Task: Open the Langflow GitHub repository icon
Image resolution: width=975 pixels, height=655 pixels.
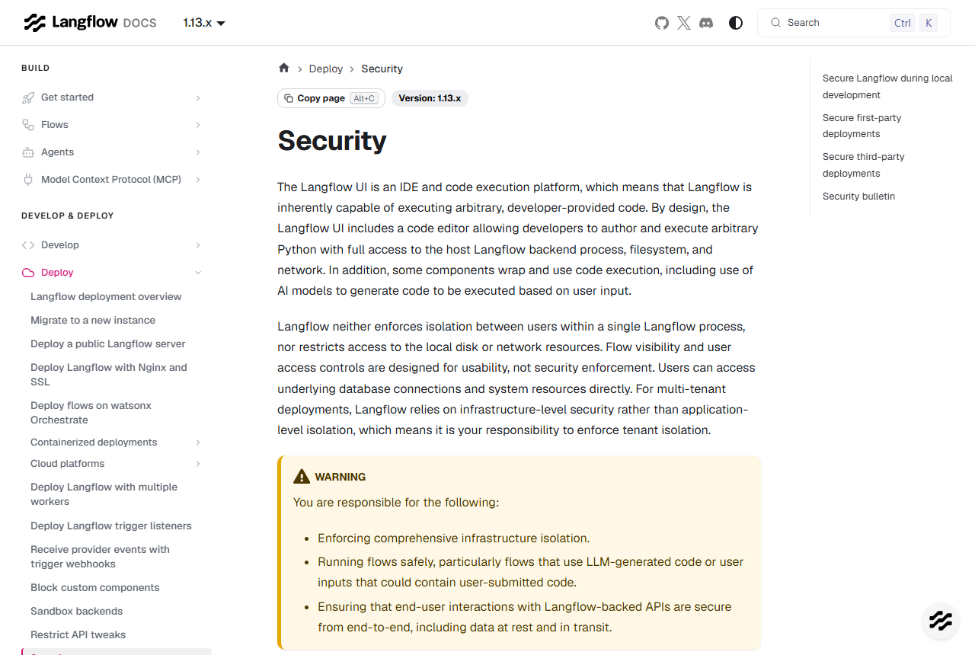Action: pos(662,23)
